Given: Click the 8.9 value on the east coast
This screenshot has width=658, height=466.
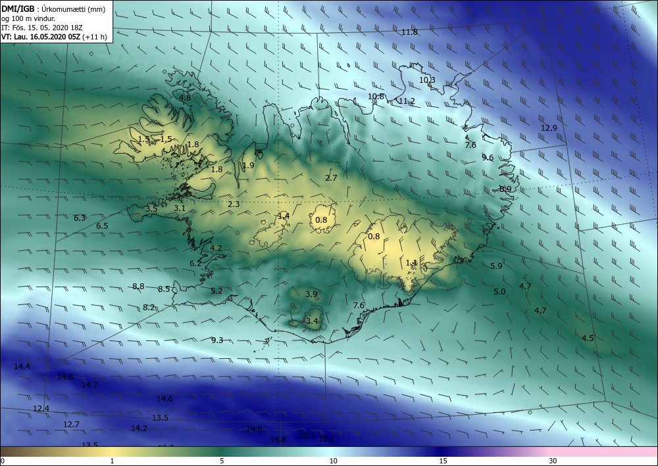Looking at the screenshot, I should pyautogui.click(x=505, y=189).
